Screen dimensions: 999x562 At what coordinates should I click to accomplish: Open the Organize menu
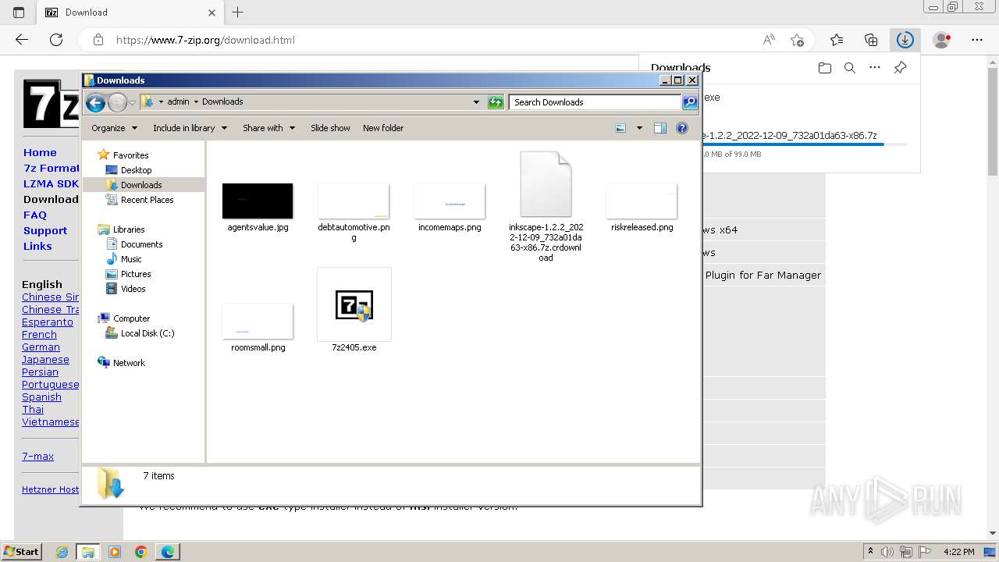(x=114, y=128)
